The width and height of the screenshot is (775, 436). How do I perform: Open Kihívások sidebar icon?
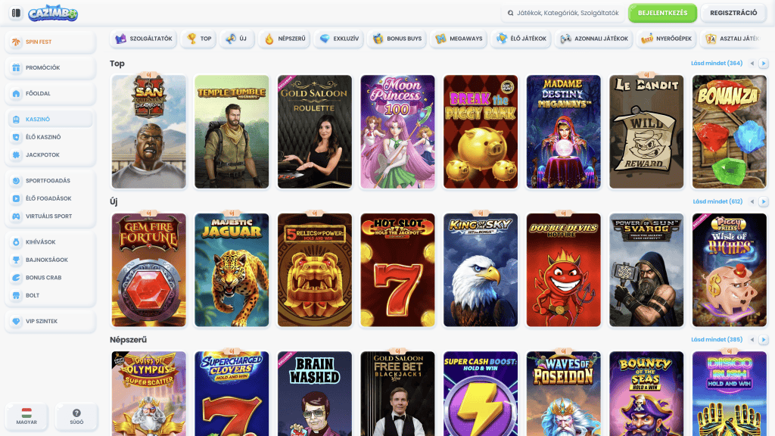pyautogui.click(x=17, y=241)
